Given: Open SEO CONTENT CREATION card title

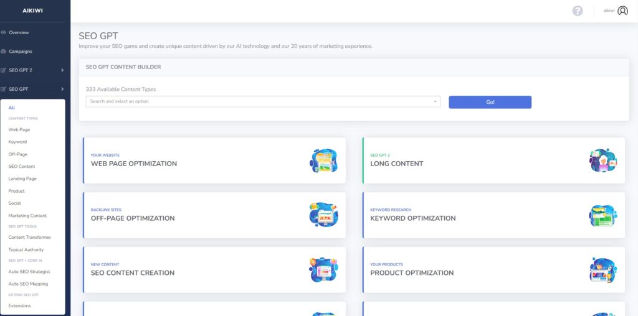Looking at the screenshot, I should tap(133, 273).
